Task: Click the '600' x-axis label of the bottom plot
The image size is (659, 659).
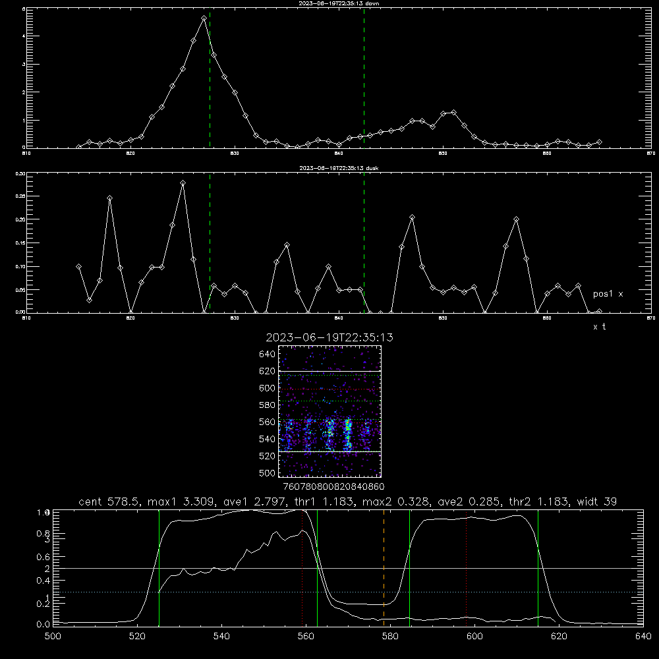Action: coord(474,637)
